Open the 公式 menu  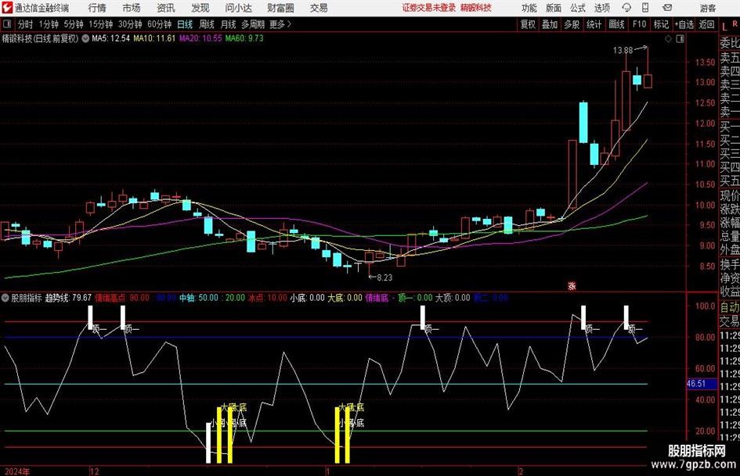(578, 8)
